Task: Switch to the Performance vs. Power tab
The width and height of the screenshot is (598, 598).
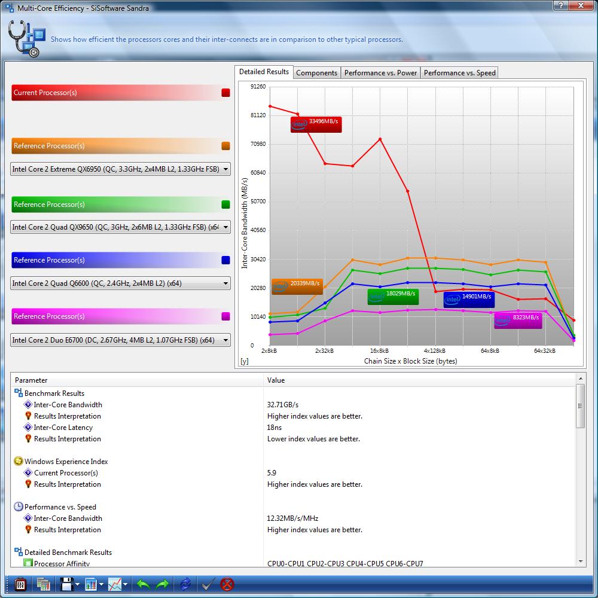Action: coord(380,73)
